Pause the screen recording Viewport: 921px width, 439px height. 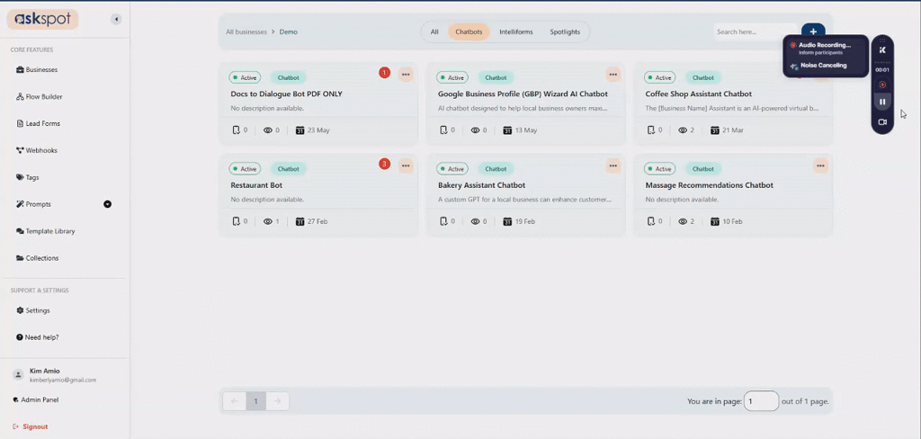[x=882, y=103]
